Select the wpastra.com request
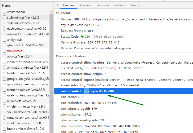Screen dimensions: 193x133 [25, 12]
